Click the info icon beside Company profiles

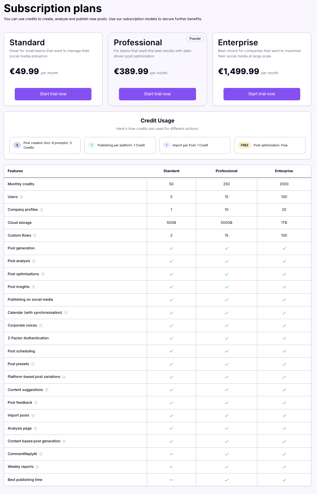click(42, 210)
